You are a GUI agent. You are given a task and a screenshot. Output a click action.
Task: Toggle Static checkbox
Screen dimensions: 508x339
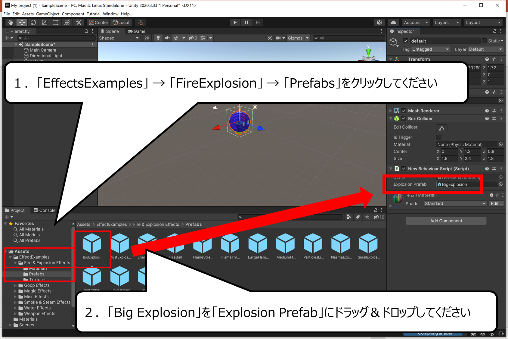(x=484, y=41)
